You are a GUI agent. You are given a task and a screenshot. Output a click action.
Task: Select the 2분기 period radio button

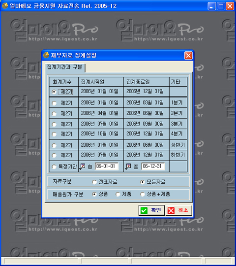(x=54, y=113)
